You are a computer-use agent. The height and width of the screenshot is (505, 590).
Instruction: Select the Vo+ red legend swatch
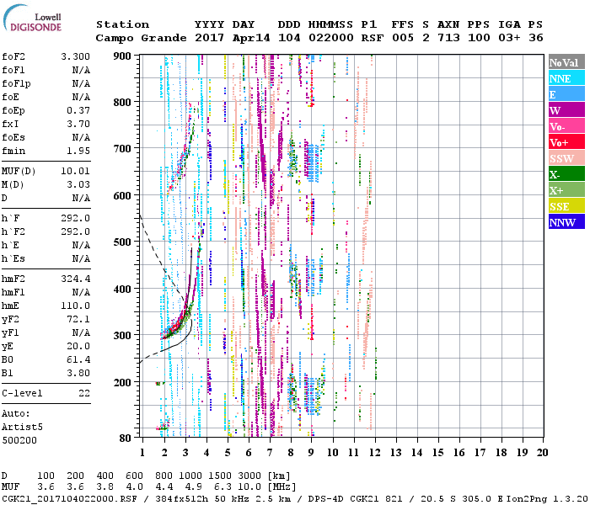[566, 142]
